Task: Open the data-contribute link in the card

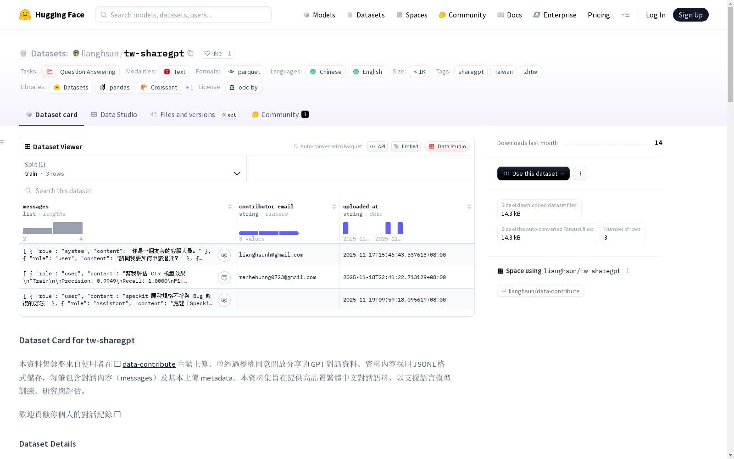Action: [149, 364]
